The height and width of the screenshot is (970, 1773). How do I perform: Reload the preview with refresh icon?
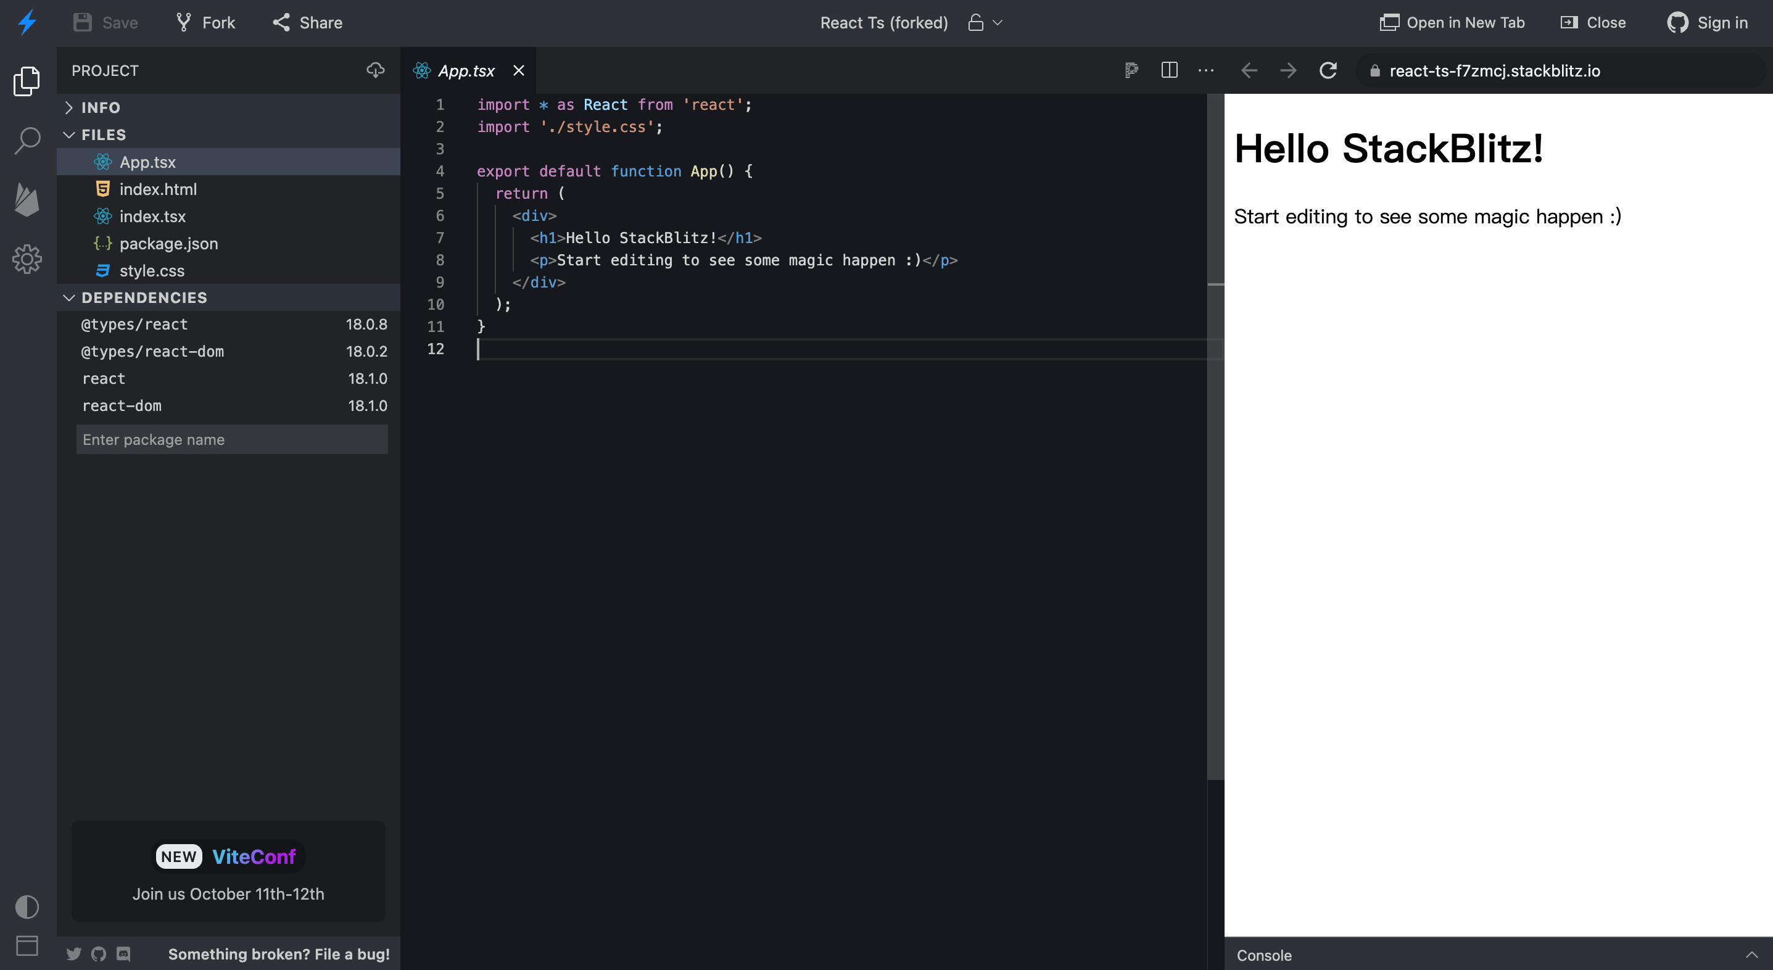1328,70
